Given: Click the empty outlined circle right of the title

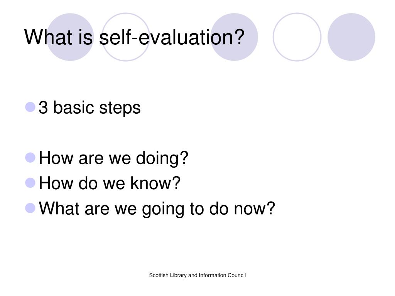Looking at the screenshot, I should click(x=297, y=37).
